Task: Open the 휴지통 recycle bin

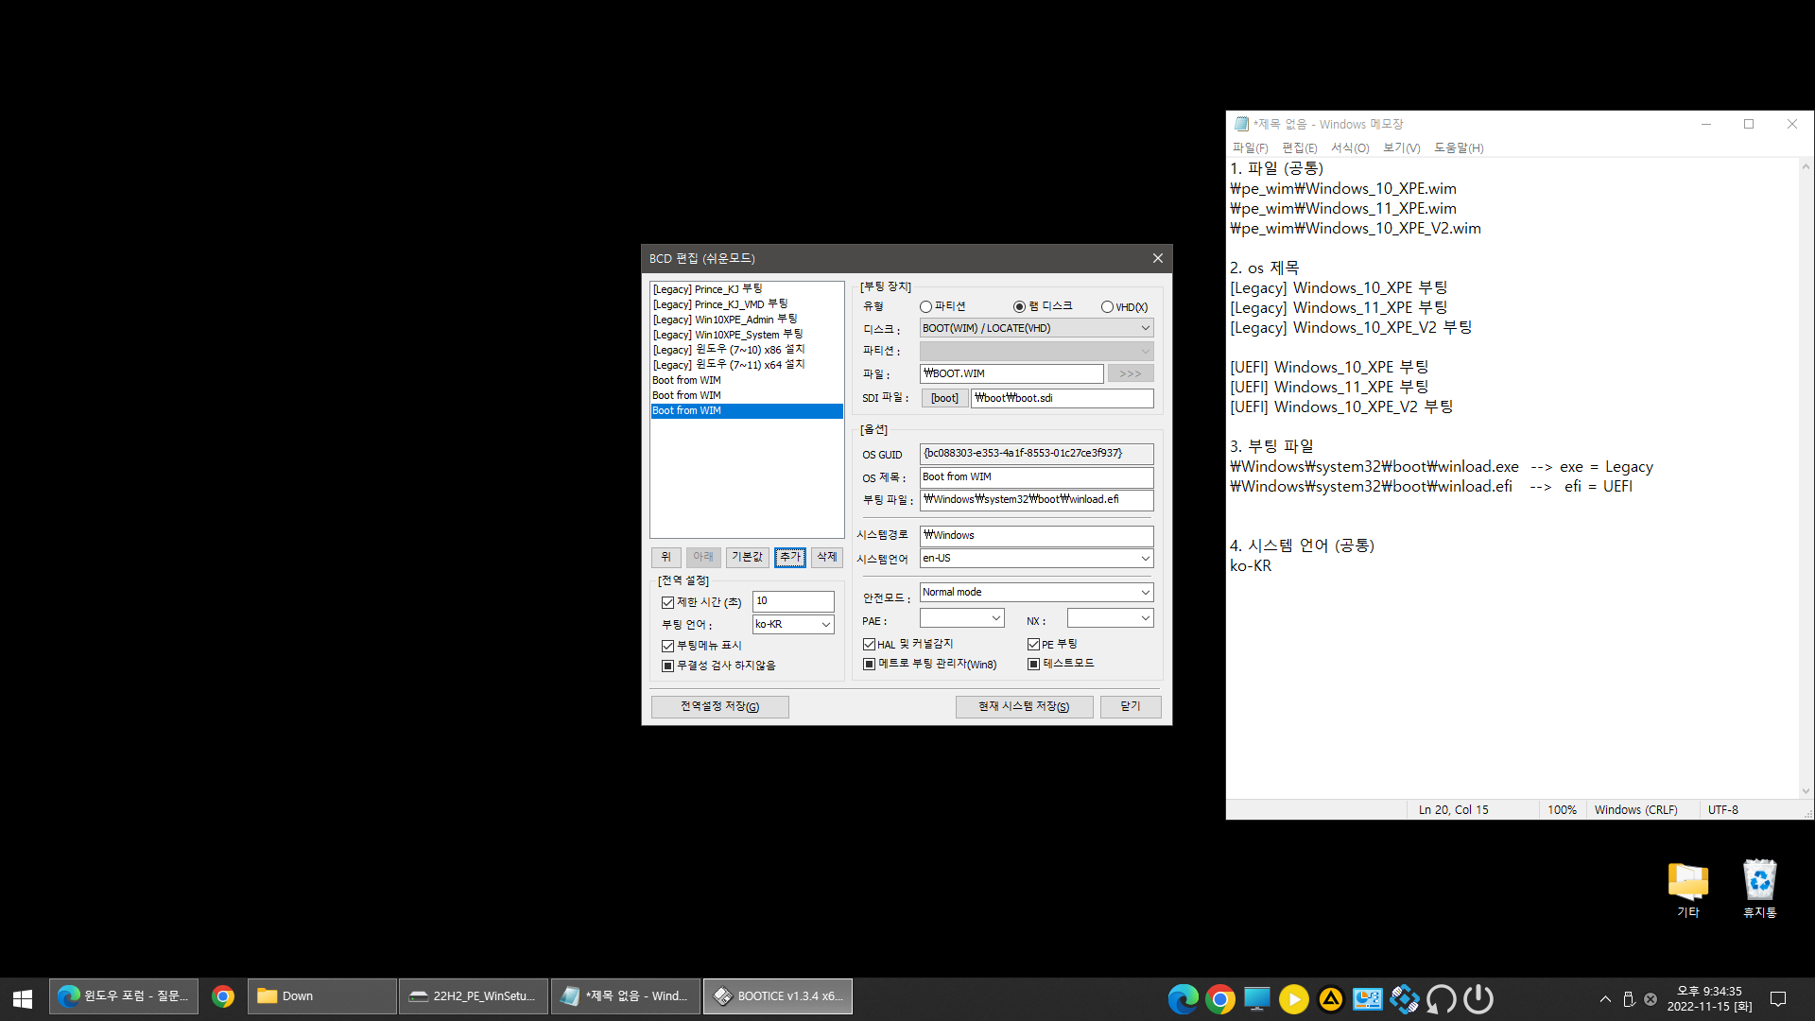Action: (1760, 890)
